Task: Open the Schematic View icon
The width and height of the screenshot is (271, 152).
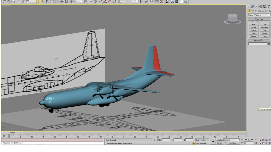Action: pos(162,2)
